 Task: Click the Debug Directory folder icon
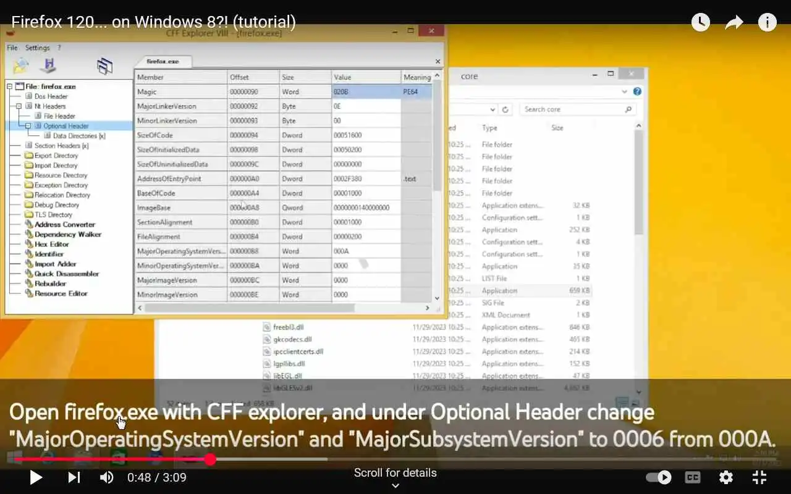pos(29,205)
